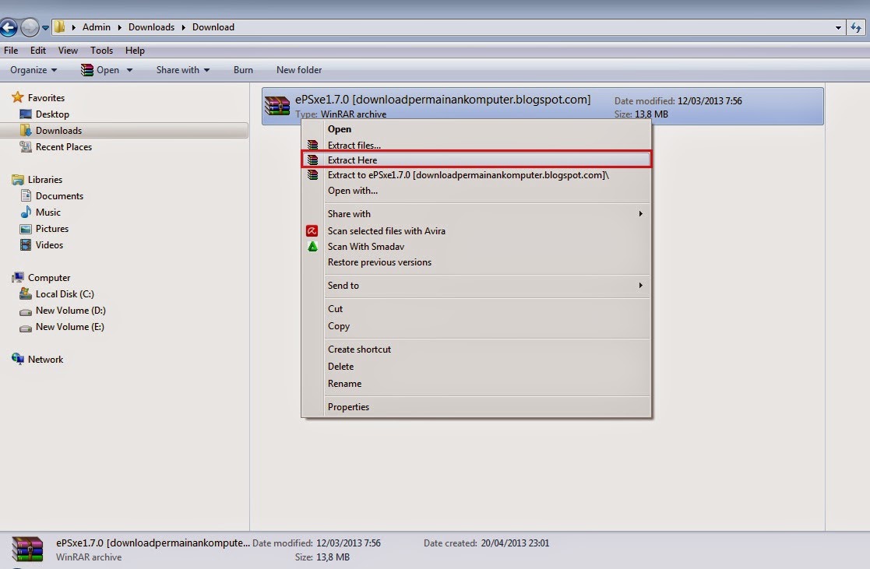Open archive scan with Avira icon
The height and width of the screenshot is (569, 870).
[313, 231]
